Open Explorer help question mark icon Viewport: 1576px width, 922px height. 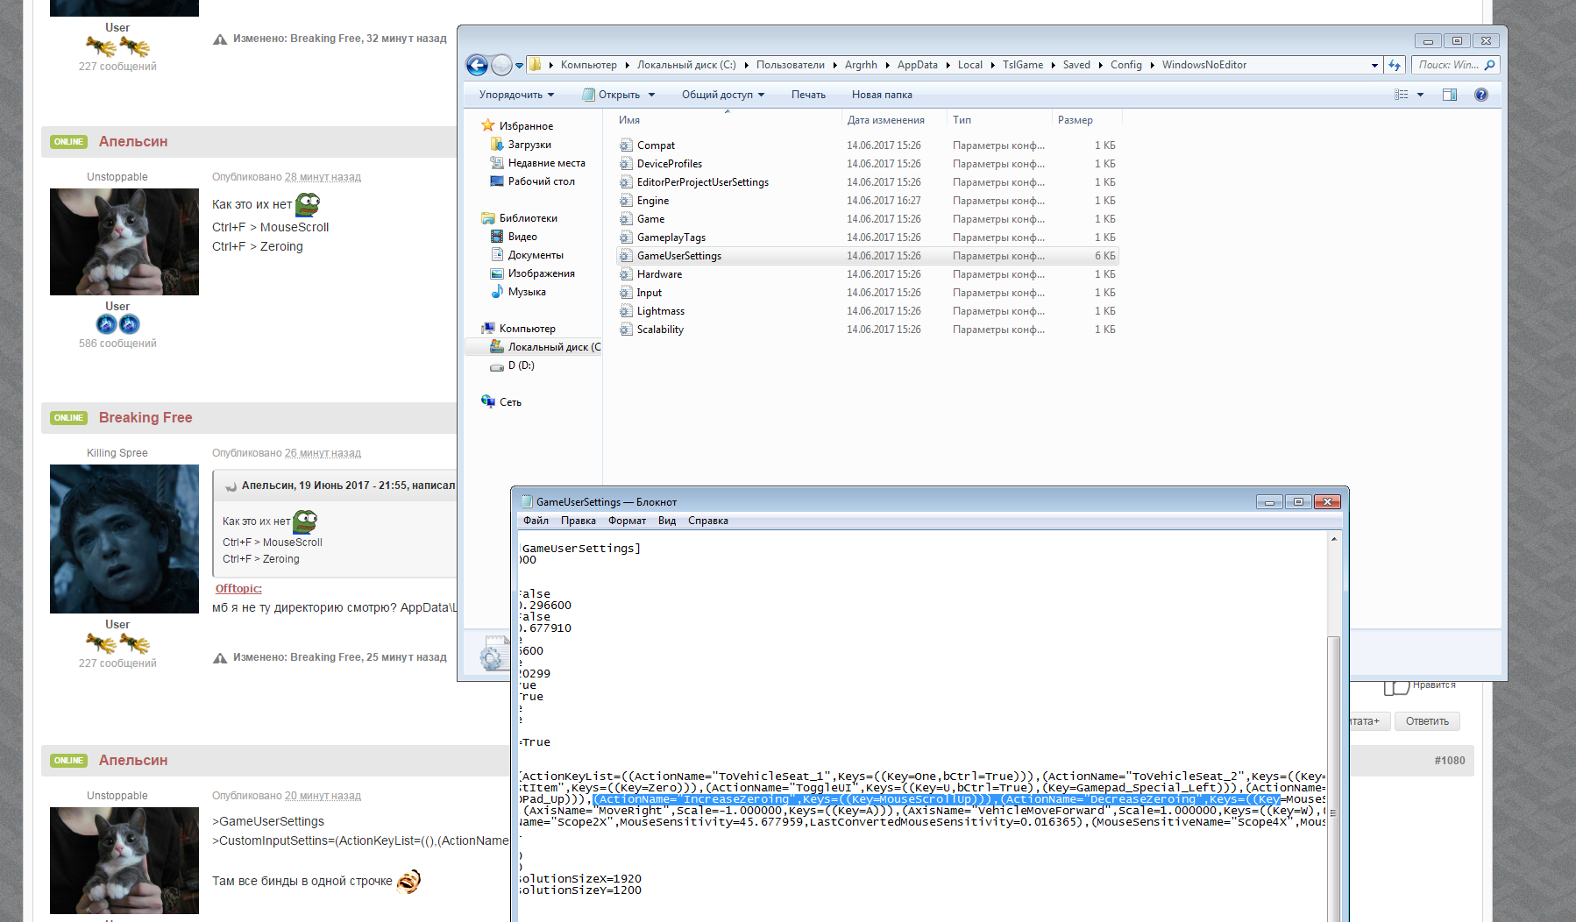point(1481,95)
